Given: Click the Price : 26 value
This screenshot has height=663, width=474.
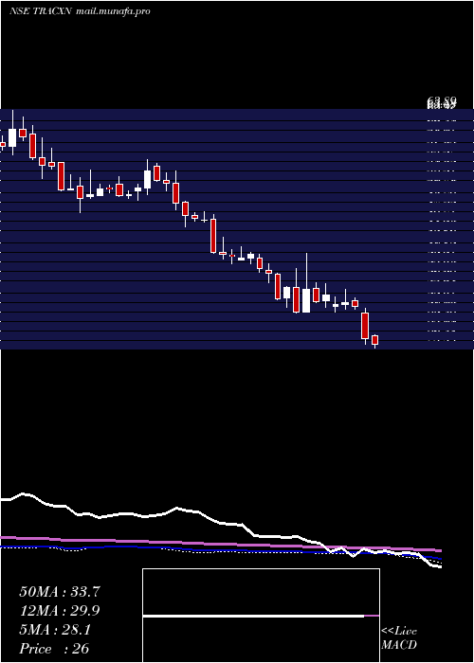Looking at the screenshot, I should pos(54,649).
